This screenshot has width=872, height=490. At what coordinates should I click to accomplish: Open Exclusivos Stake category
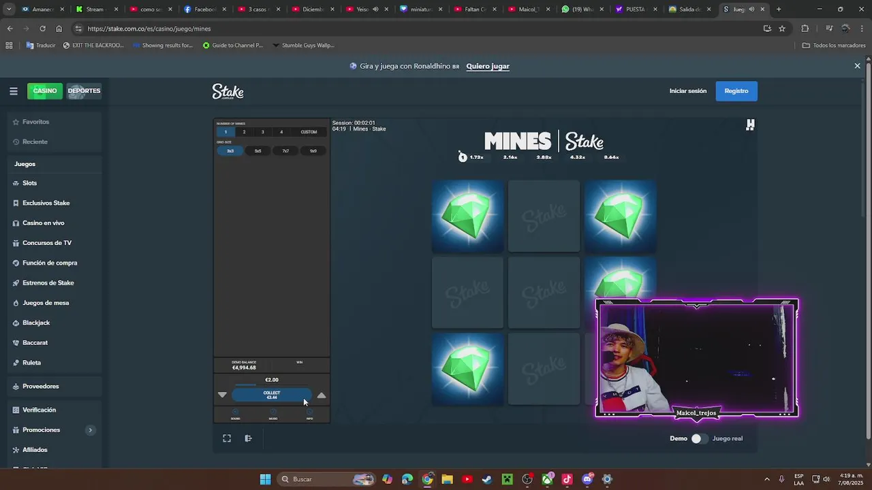(46, 203)
